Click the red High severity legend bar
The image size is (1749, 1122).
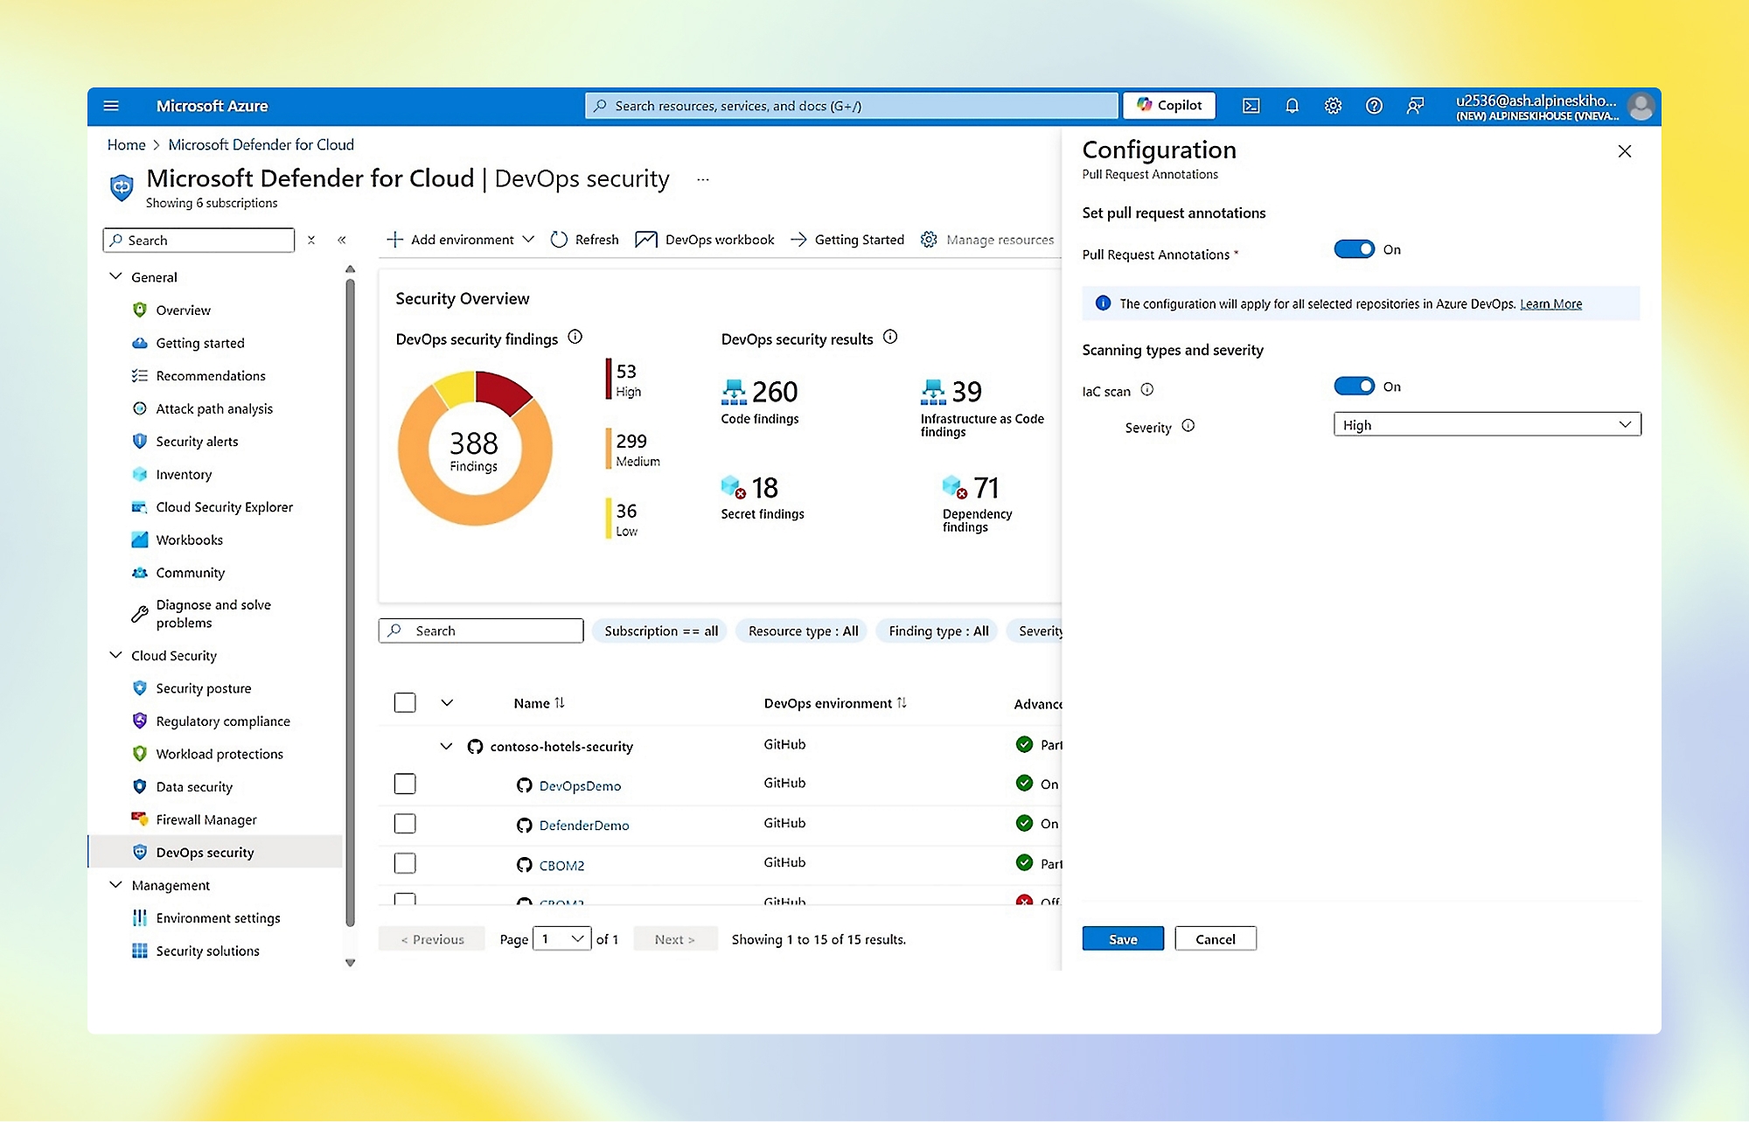click(x=609, y=379)
